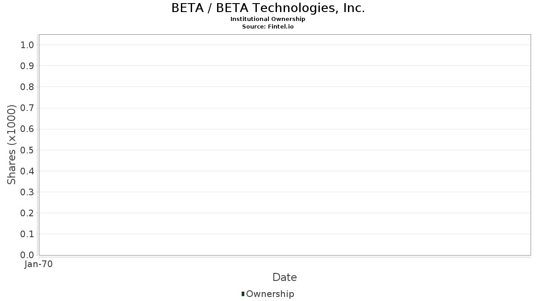Click the 0.9 y-axis tick label

[x=27, y=66]
